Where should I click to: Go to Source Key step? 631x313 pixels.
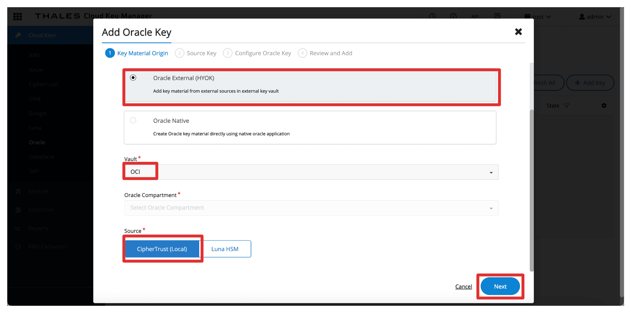[x=196, y=53]
